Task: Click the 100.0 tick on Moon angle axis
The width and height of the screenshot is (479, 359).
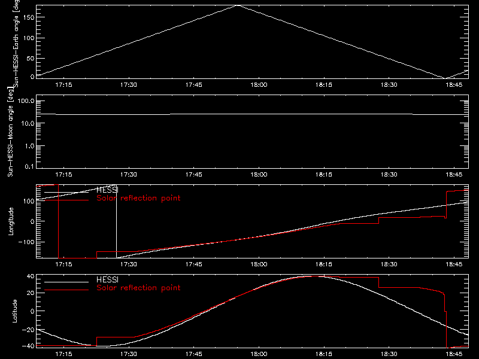Action: pyautogui.click(x=26, y=101)
